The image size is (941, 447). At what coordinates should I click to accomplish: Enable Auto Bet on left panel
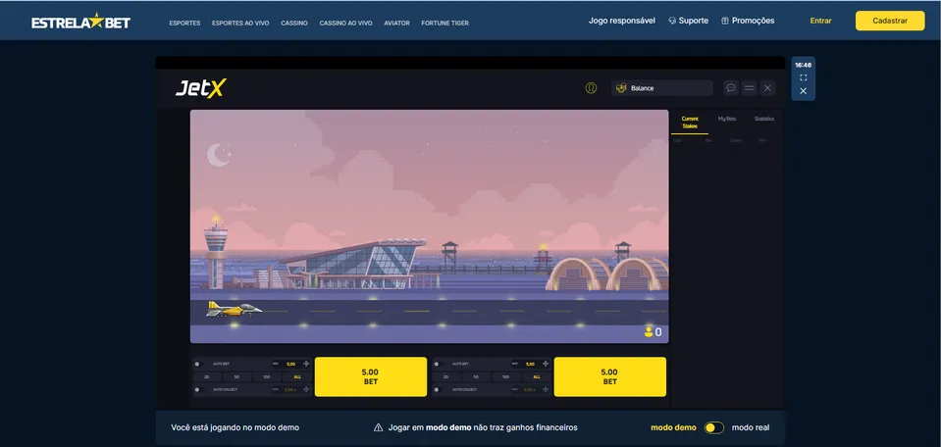pos(197,364)
